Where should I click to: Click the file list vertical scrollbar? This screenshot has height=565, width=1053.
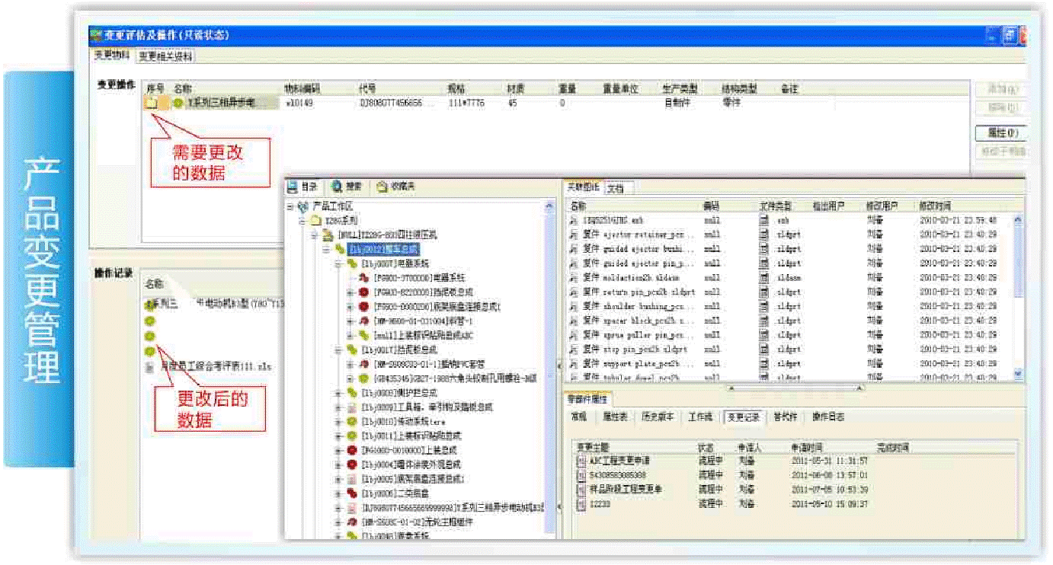pos(1018,297)
